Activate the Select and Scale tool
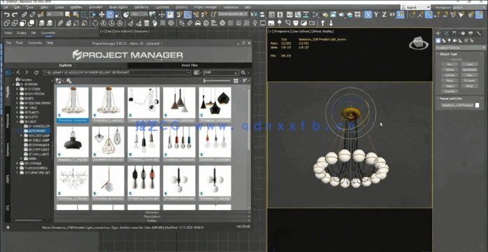 118,15
